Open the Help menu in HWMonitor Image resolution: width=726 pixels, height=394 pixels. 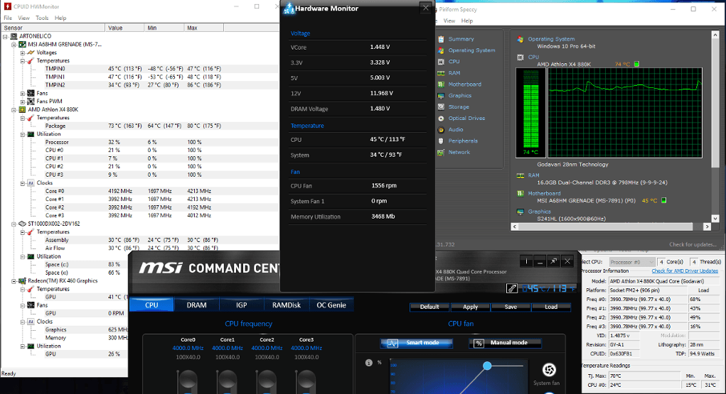pos(60,18)
